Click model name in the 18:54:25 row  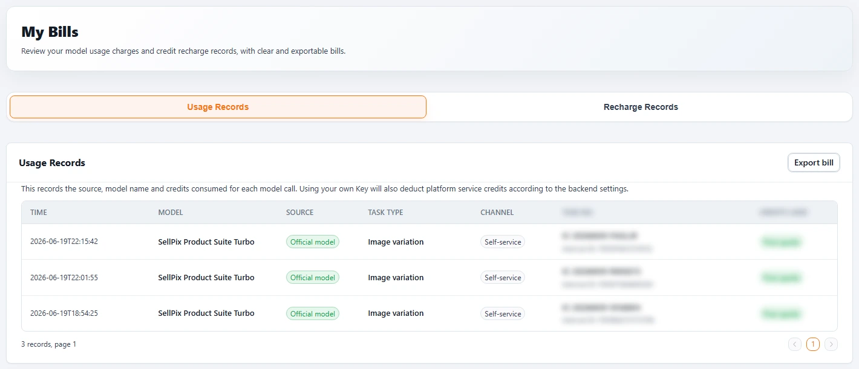point(206,313)
